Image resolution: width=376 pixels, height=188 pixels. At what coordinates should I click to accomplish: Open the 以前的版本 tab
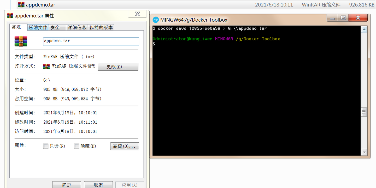point(101,27)
